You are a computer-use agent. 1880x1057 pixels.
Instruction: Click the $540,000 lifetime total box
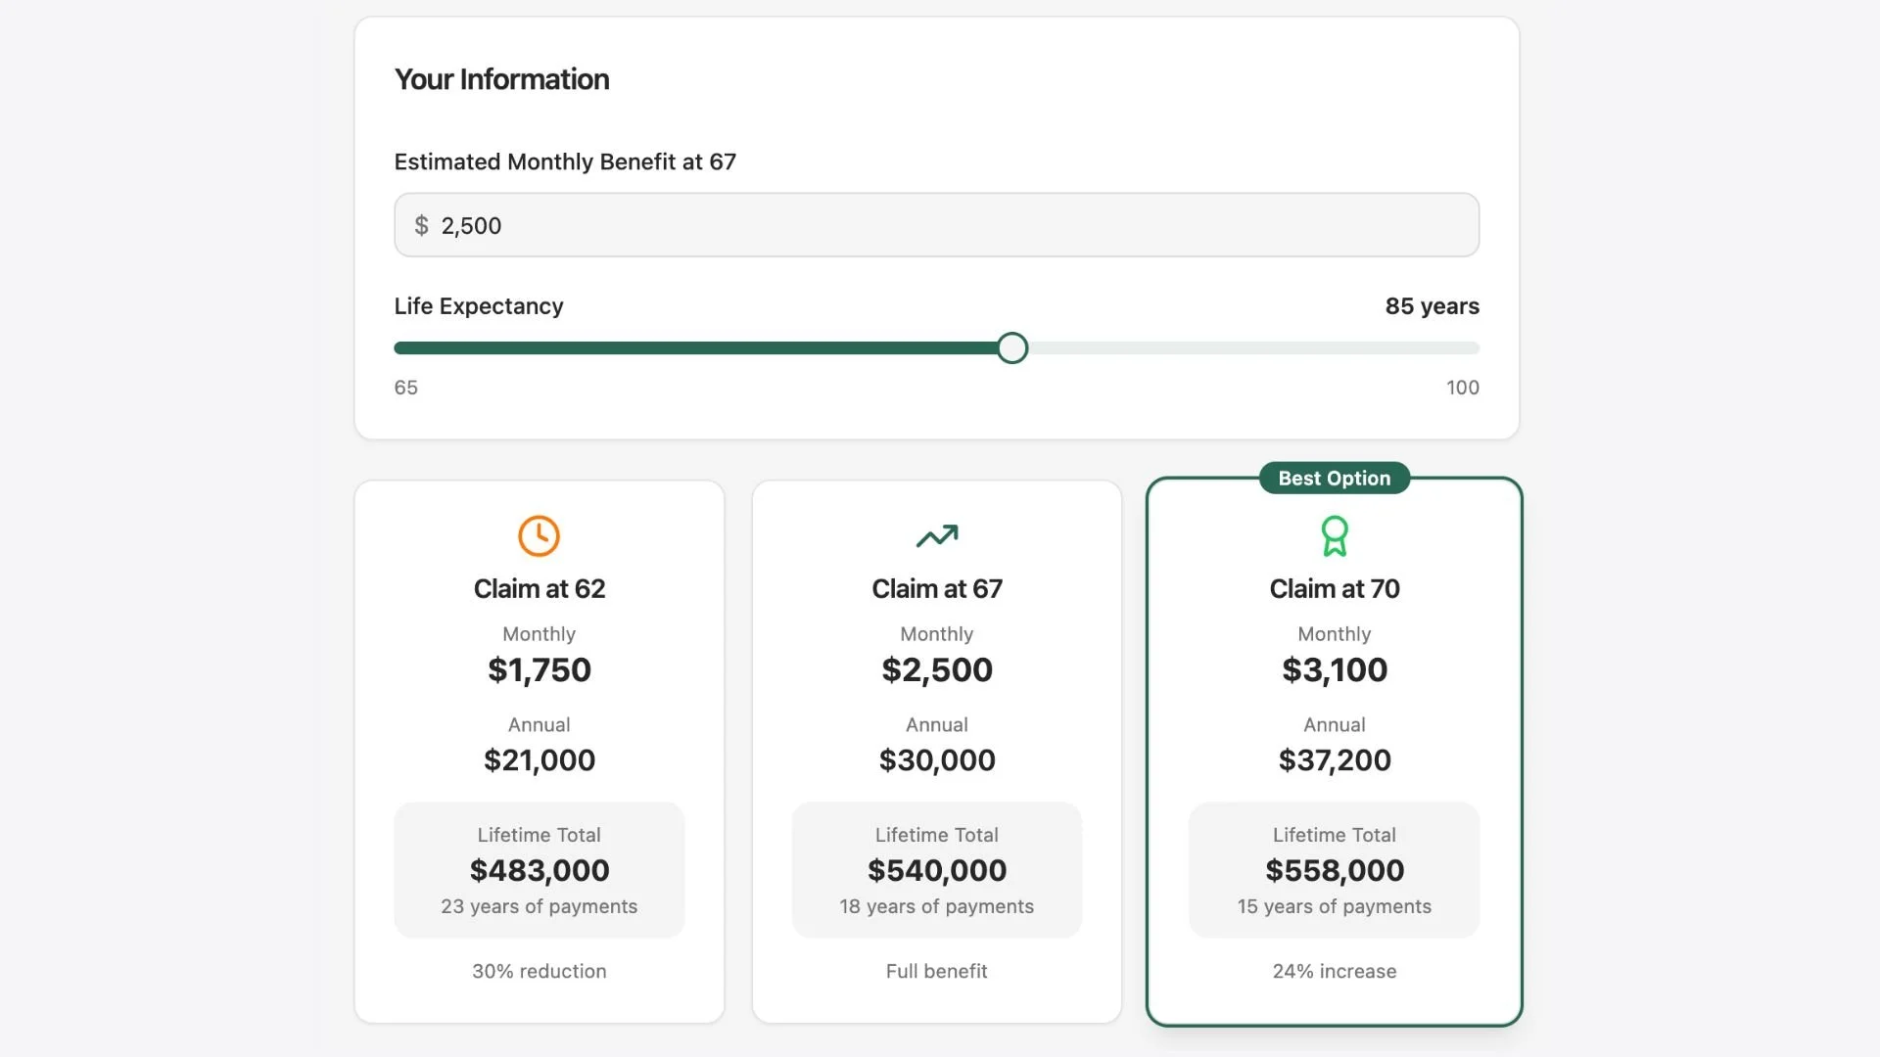pyautogui.click(x=936, y=870)
